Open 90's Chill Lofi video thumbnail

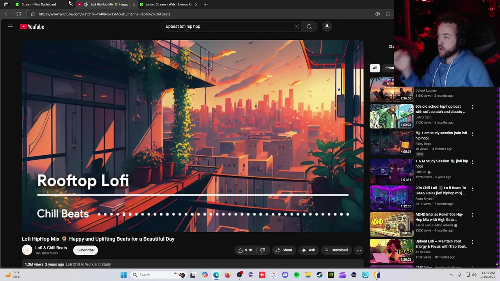point(391,198)
